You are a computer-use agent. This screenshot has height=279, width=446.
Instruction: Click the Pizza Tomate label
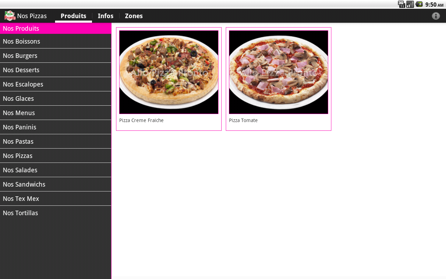coord(243,120)
